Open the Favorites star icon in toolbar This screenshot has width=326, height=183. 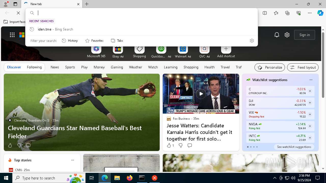coord(276,13)
